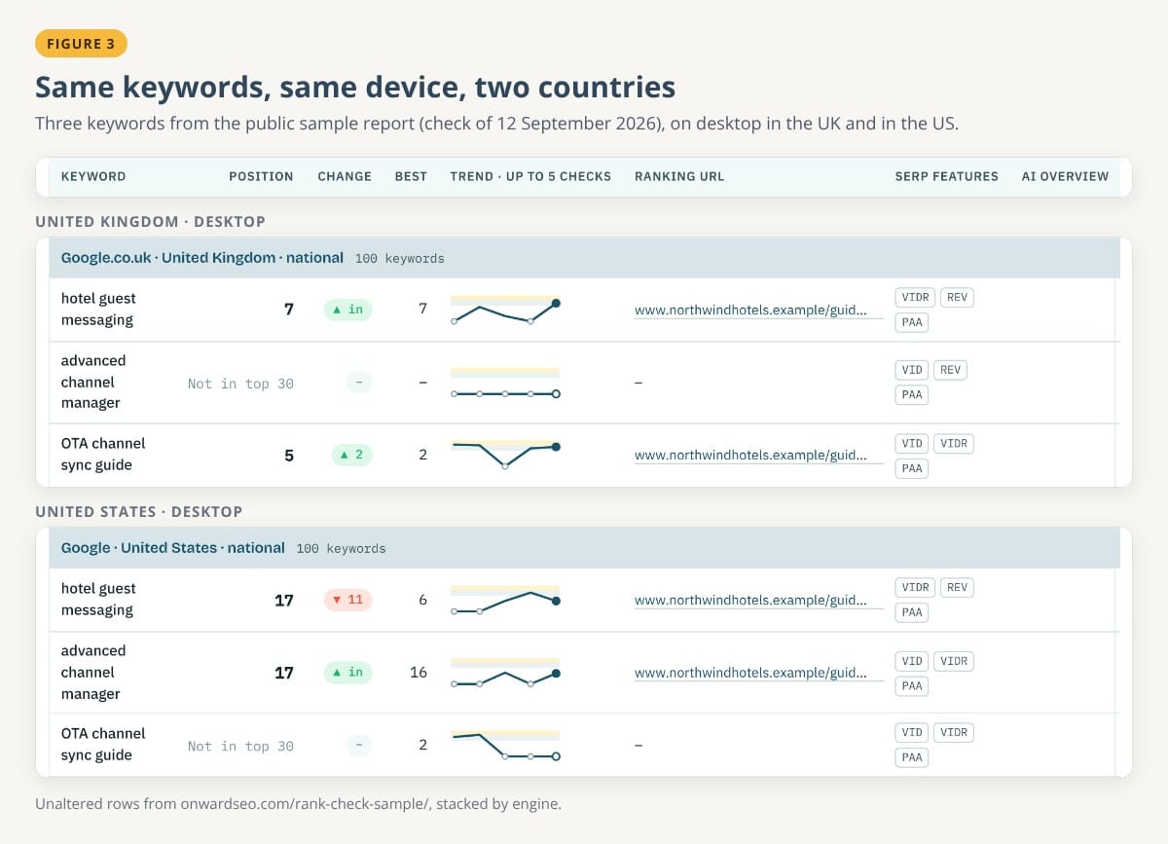Viewport: 1168px width, 844px height.
Task: Click the trend sparkline for UK hotel guest messaging
Action: [x=505, y=311]
